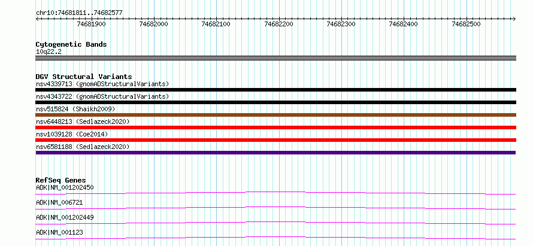This screenshot has height=246, width=533.
Task: Click the DGV Structural Variants track heading
Action: click(x=84, y=77)
